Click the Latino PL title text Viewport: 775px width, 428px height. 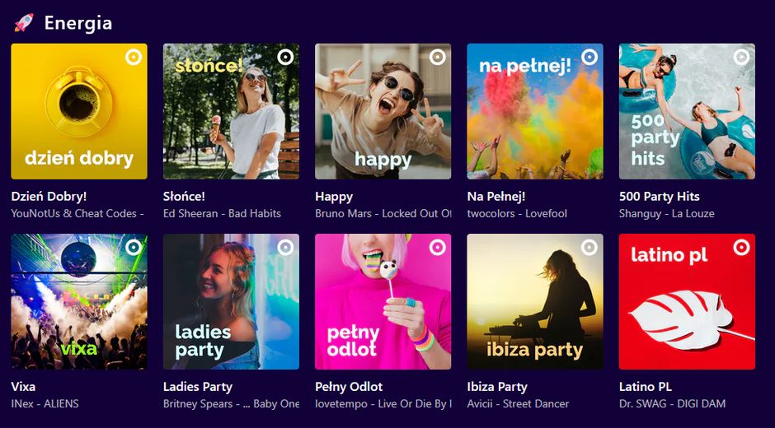pyautogui.click(x=646, y=387)
